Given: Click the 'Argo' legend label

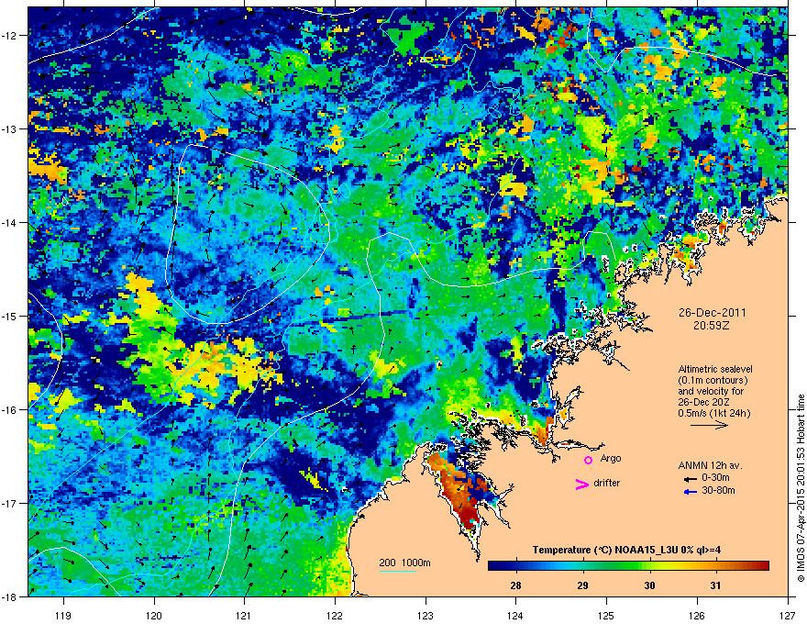Looking at the screenshot, I should tap(611, 459).
